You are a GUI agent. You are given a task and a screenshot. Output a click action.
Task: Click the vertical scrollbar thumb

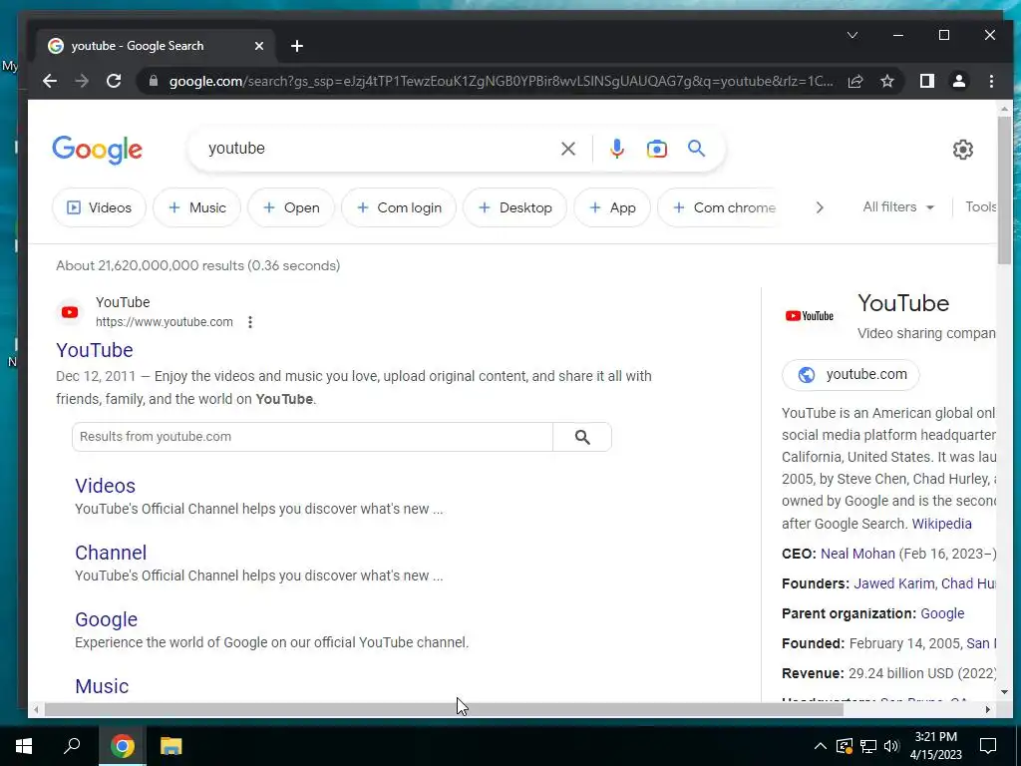coord(1005,191)
